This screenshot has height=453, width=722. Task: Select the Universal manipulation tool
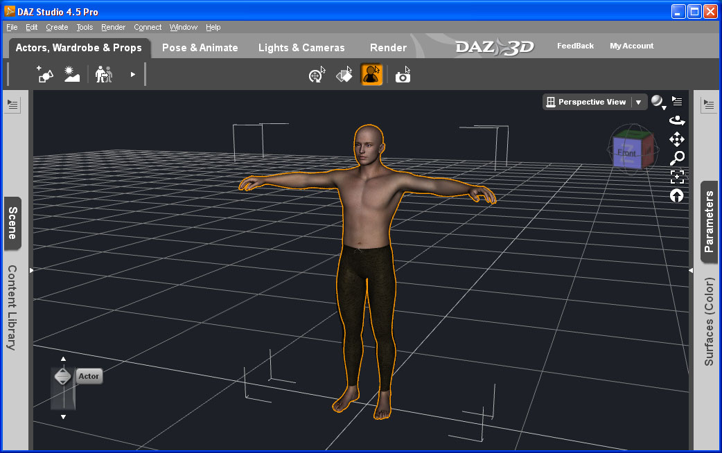(317, 75)
